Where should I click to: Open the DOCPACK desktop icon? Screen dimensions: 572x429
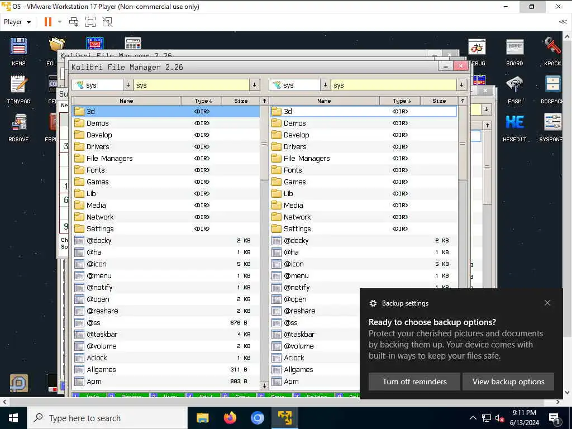click(552, 89)
